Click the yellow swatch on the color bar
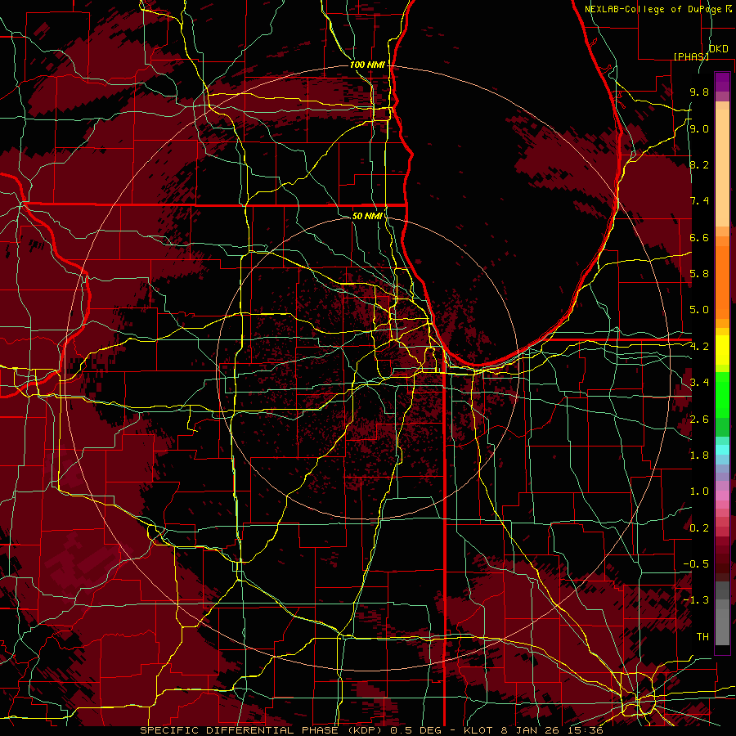736x736 pixels. [x=722, y=350]
